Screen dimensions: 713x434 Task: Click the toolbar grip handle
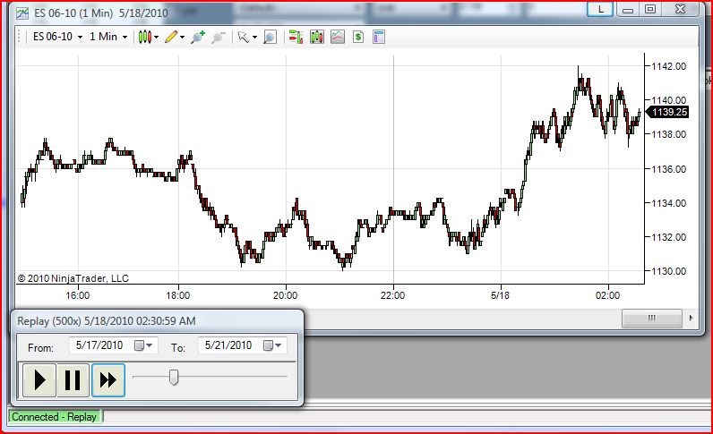pos(19,37)
